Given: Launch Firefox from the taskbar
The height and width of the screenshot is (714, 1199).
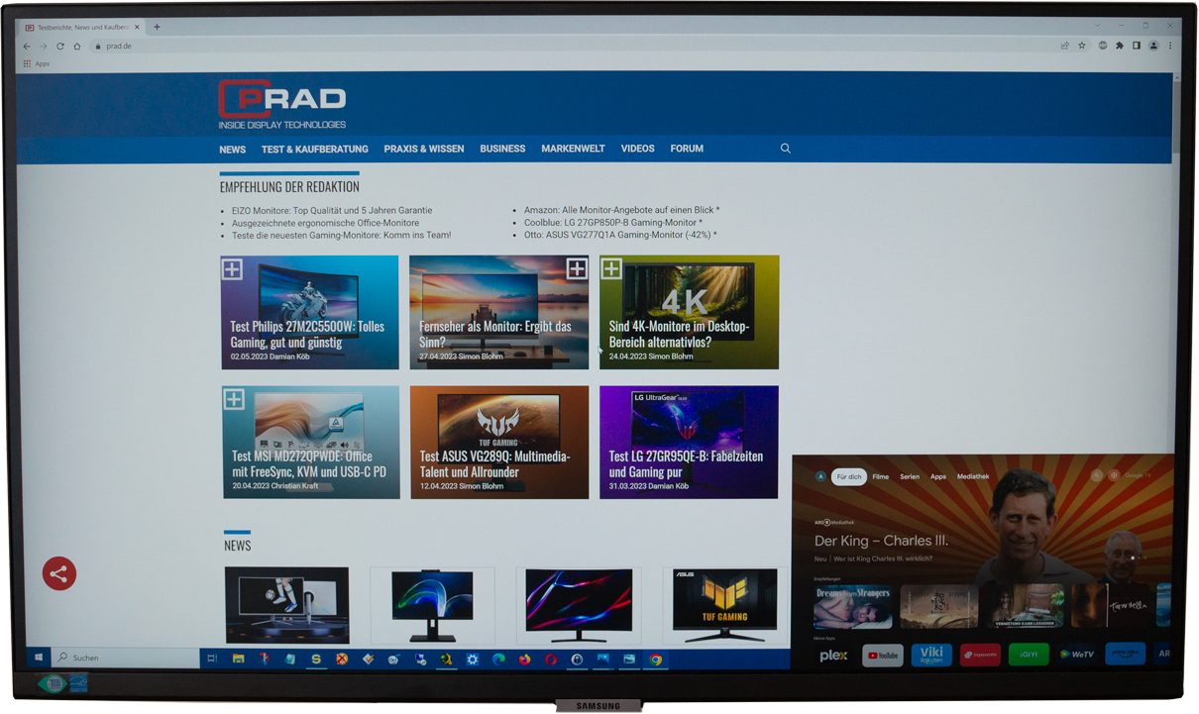Looking at the screenshot, I should (x=524, y=659).
